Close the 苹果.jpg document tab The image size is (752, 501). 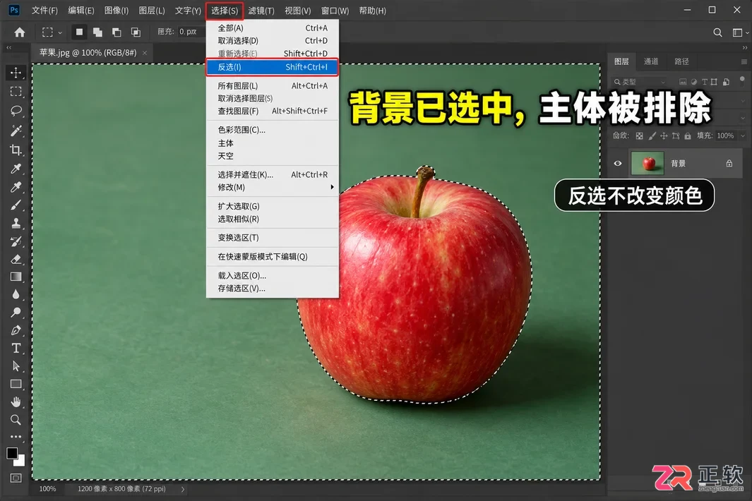(145, 53)
